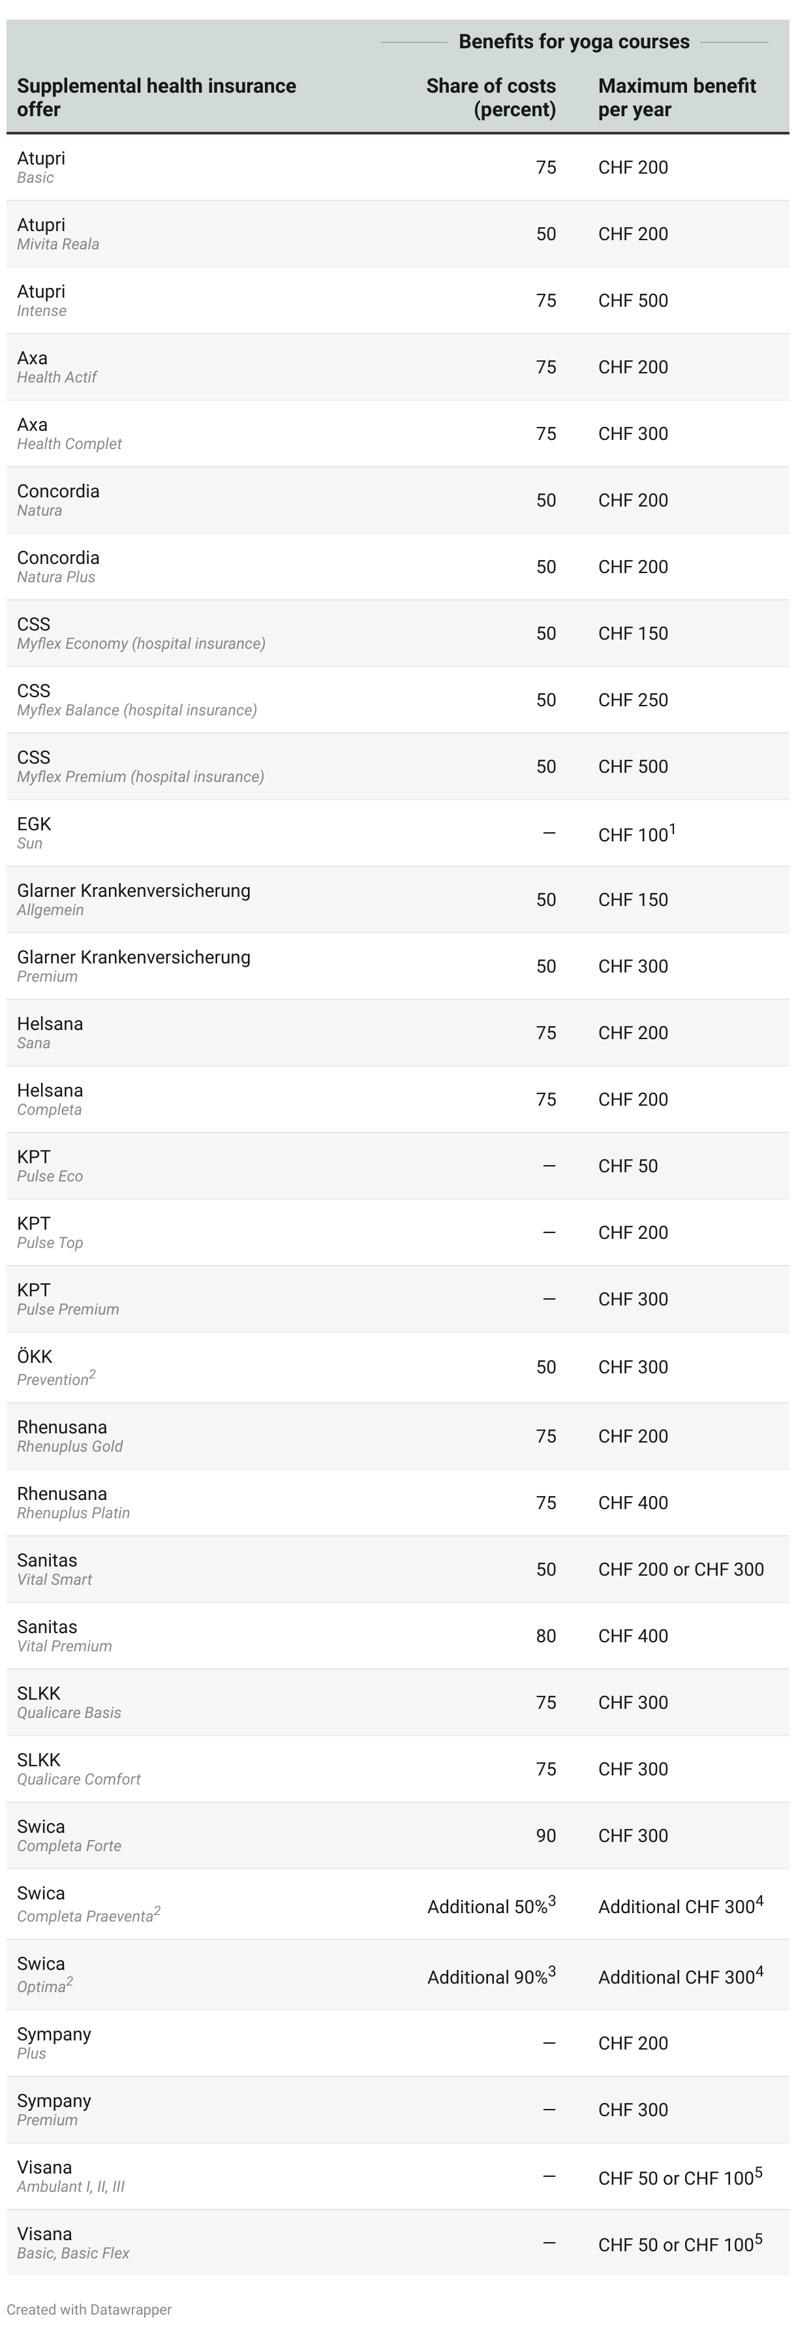Click the "Maximum benefit per year" header
The image size is (796, 2325).
[676, 97]
